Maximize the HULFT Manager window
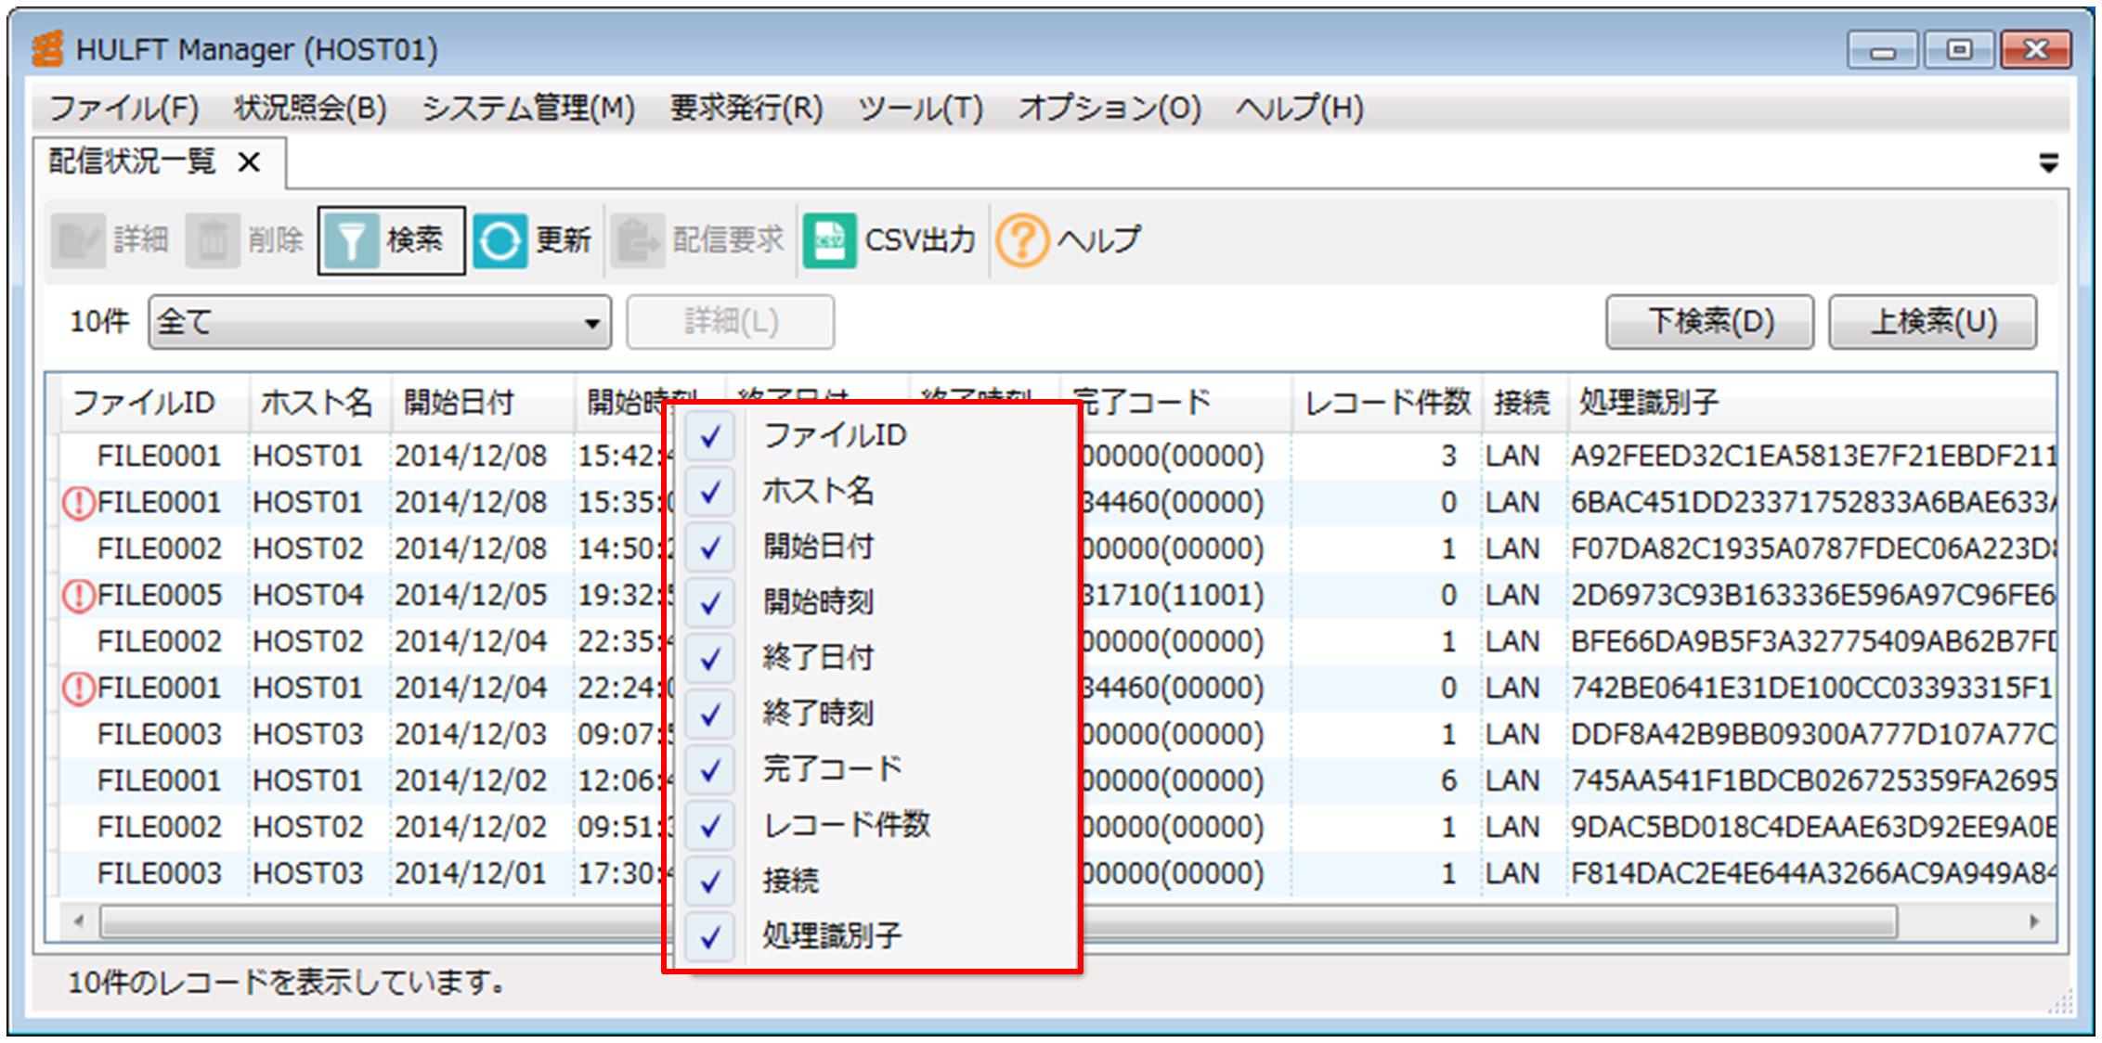This screenshot has width=2102, height=1043. pyautogui.click(x=1959, y=49)
